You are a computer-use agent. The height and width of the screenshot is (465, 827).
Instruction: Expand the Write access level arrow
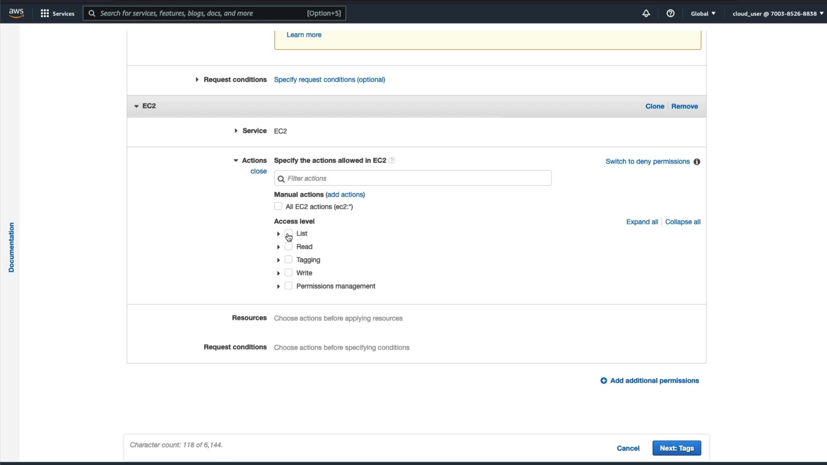[x=278, y=273]
